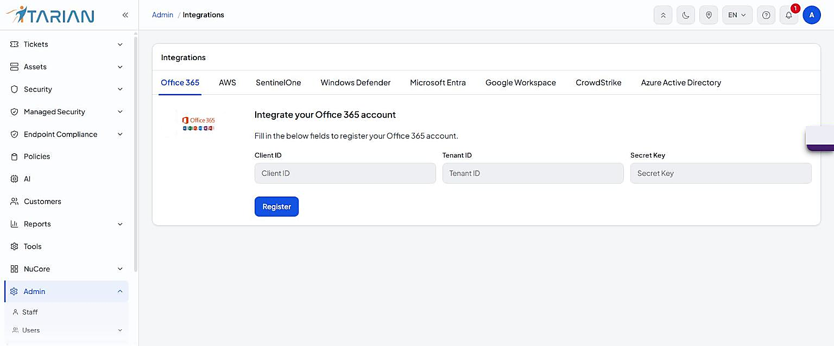Click the location pin header icon
The height and width of the screenshot is (346, 834).
(x=709, y=15)
